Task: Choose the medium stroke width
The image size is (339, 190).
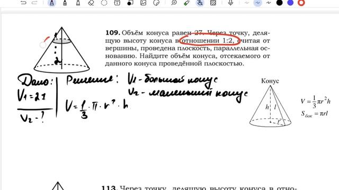Action: point(257,3)
